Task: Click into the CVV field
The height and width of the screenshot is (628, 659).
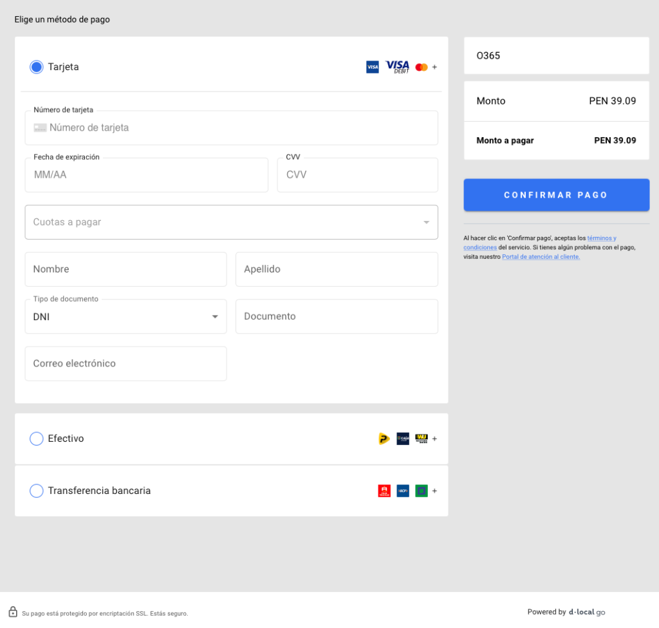Action: 357,175
